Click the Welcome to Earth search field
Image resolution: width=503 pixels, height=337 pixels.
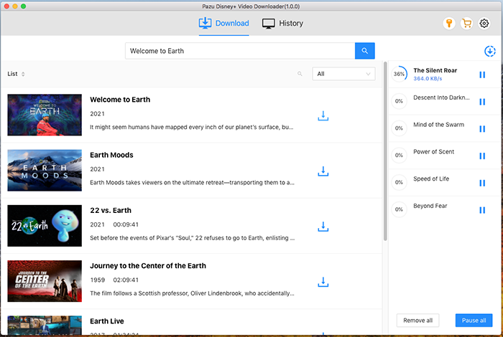239,51
